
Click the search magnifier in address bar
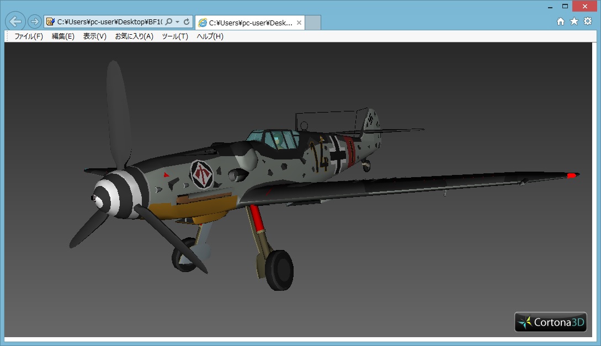(169, 22)
